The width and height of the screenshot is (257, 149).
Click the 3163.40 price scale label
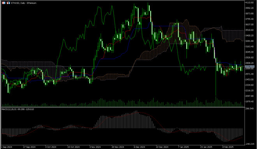(250, 46)
